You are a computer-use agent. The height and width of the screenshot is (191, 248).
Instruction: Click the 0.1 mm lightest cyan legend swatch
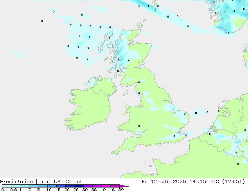pyautogui.click(x=7, y=186)
